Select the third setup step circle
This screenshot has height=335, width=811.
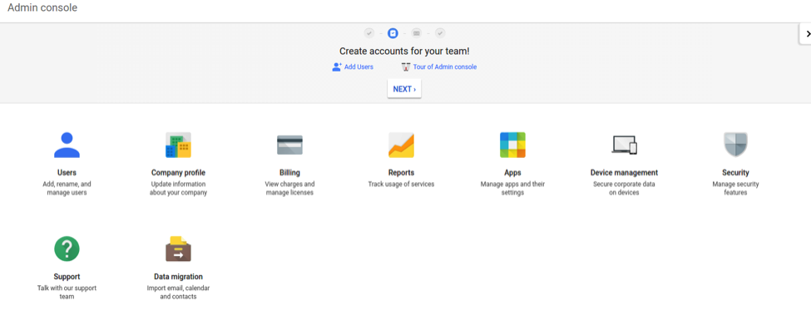coord(417,33)
